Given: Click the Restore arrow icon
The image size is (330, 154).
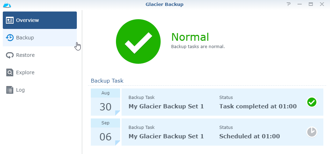Looking at the screenshot, I should pos(10,55).
